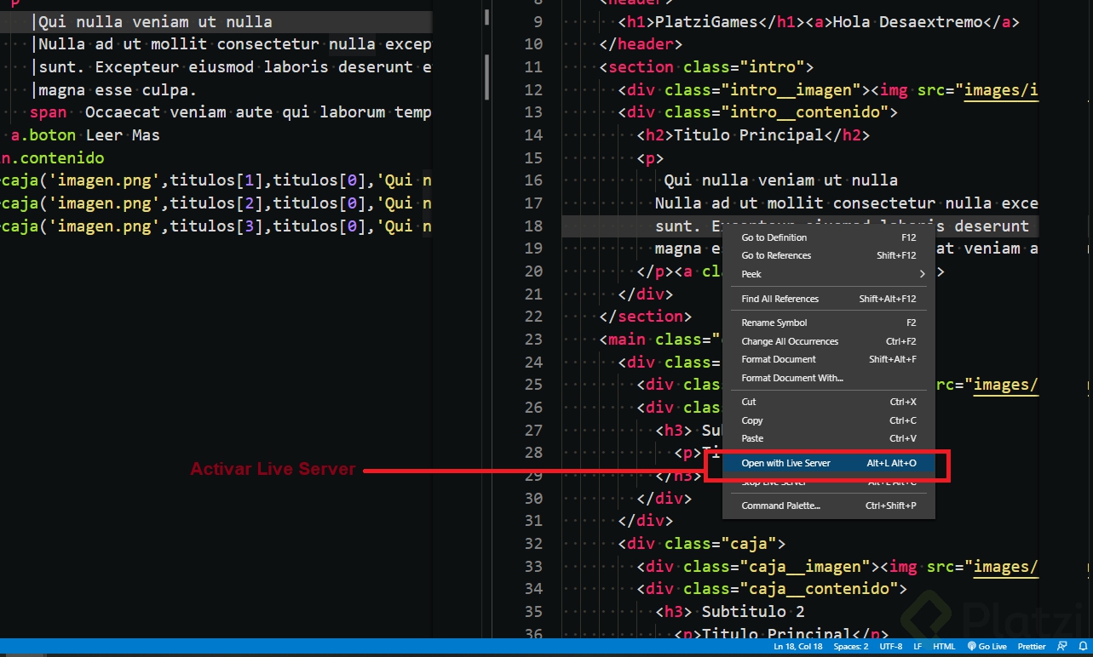This screenshot has width=1093, height=657.
Task: Click the caja line with titulos[3]
Action: tap(216, 226)
